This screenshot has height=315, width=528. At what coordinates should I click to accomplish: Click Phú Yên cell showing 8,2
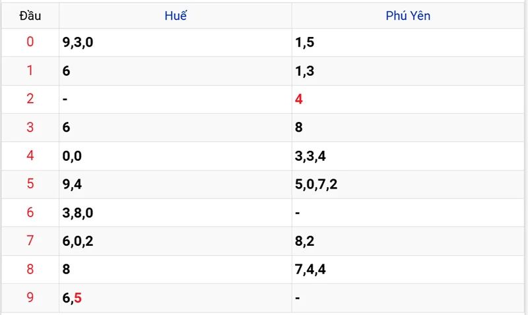tap(304, 241)
